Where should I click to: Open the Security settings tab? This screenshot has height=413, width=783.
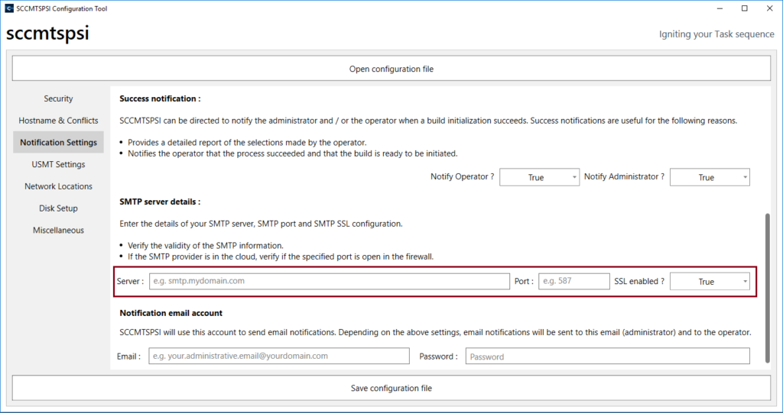tap(58, 98)
